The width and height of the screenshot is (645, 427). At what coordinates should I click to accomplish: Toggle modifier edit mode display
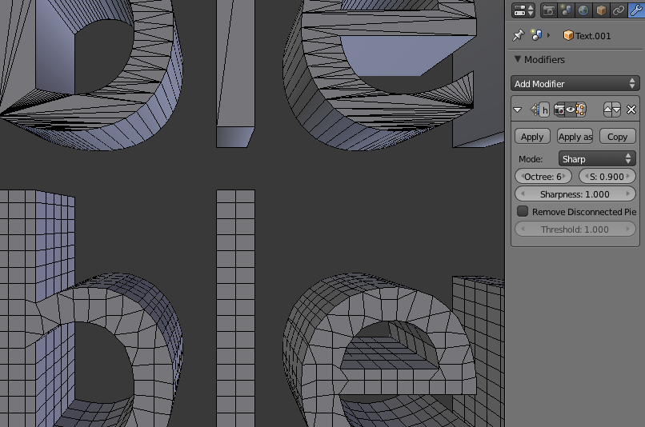(581, 110)
